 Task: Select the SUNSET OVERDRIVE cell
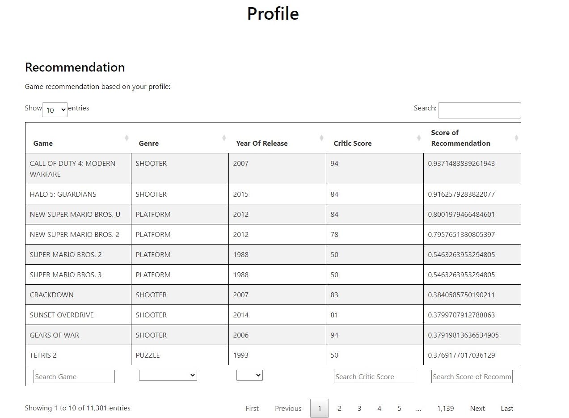click(78, 315)
